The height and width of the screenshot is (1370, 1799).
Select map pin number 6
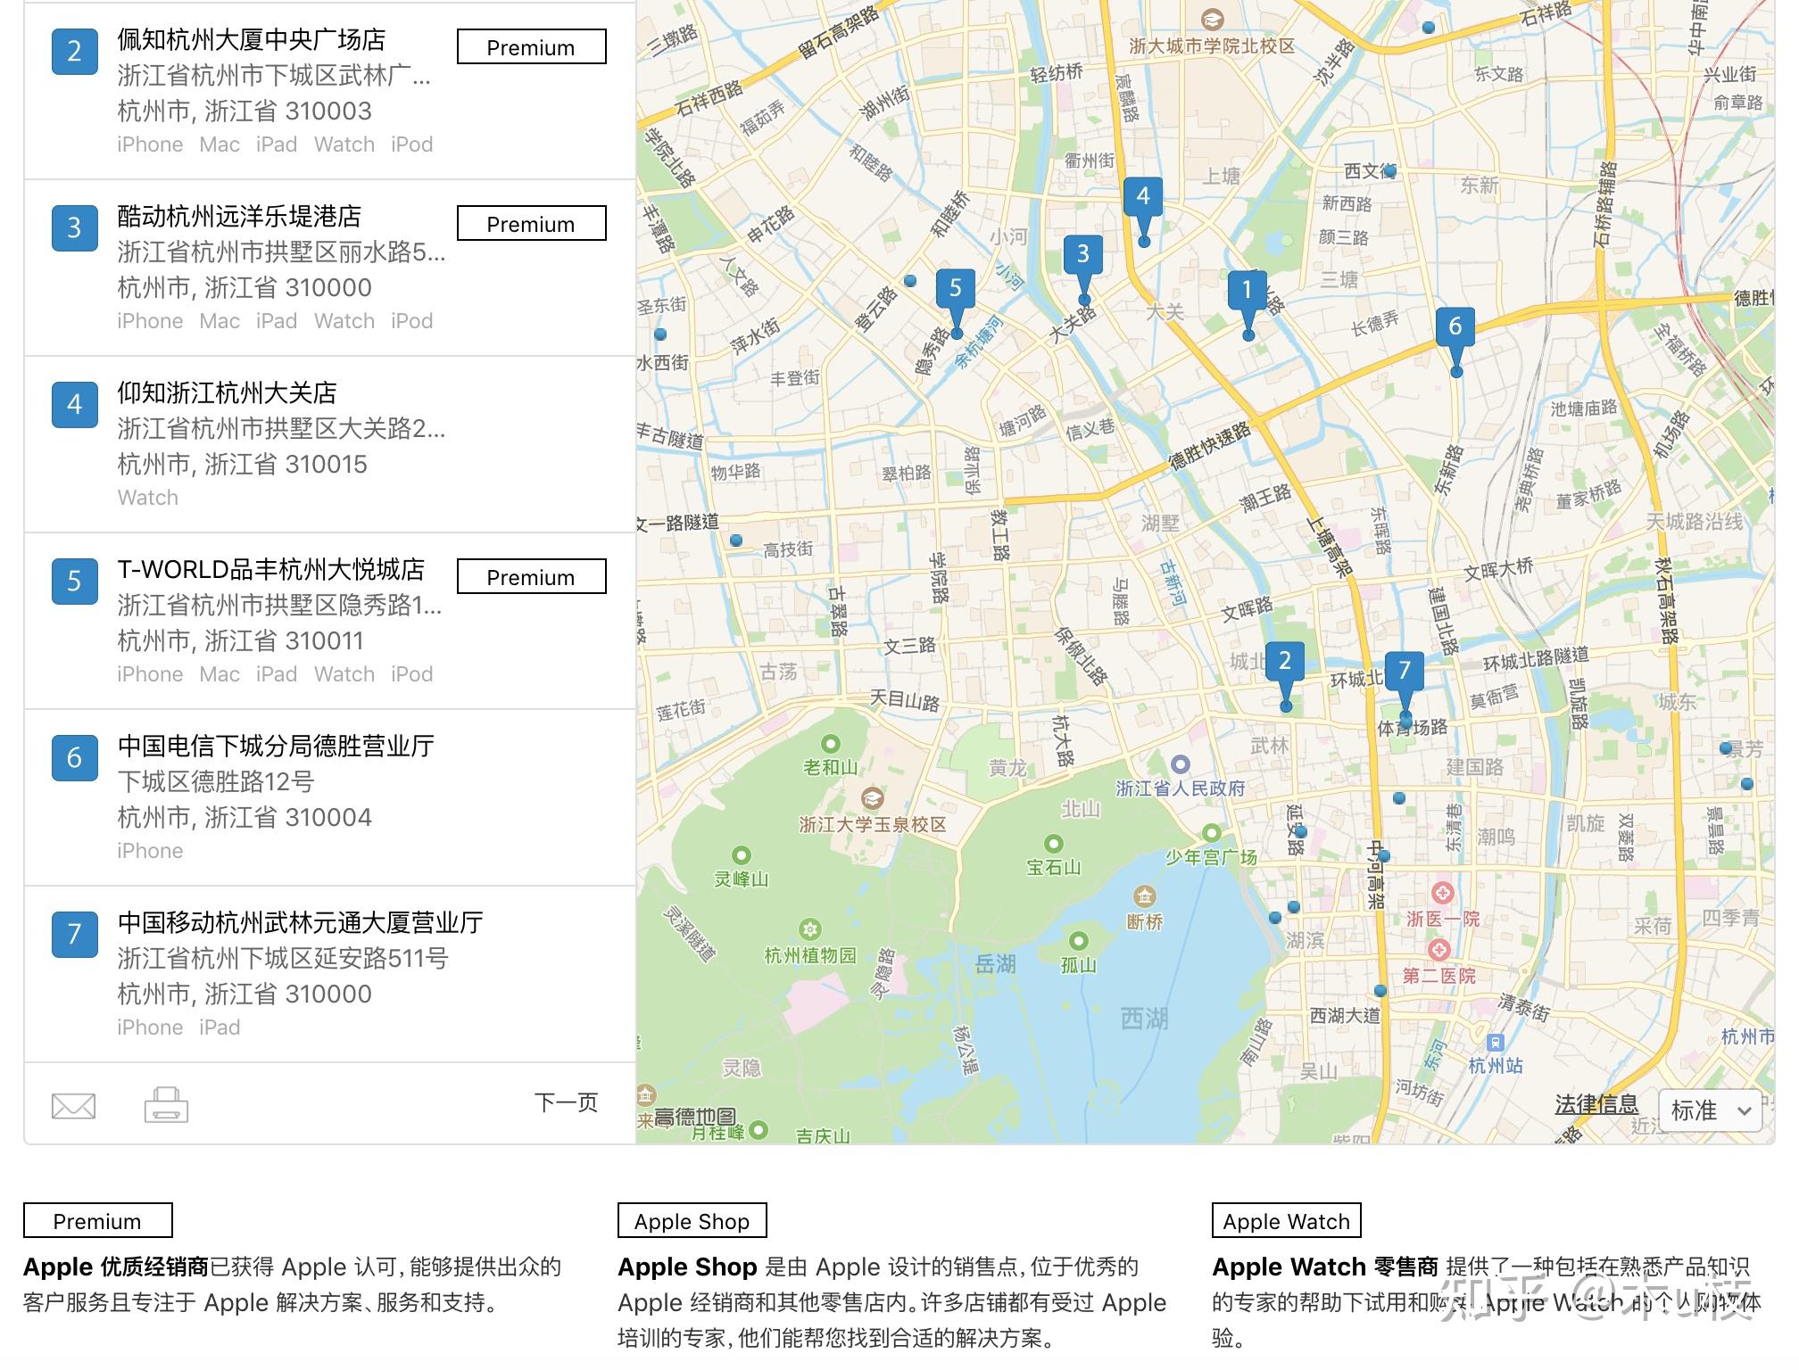[x=1455, y=327]
